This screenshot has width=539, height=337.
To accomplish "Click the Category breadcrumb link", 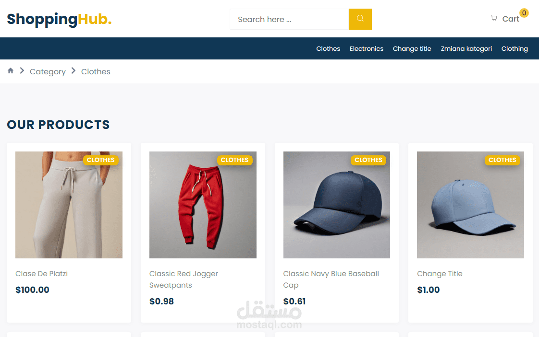I will [x=48, y=72].
